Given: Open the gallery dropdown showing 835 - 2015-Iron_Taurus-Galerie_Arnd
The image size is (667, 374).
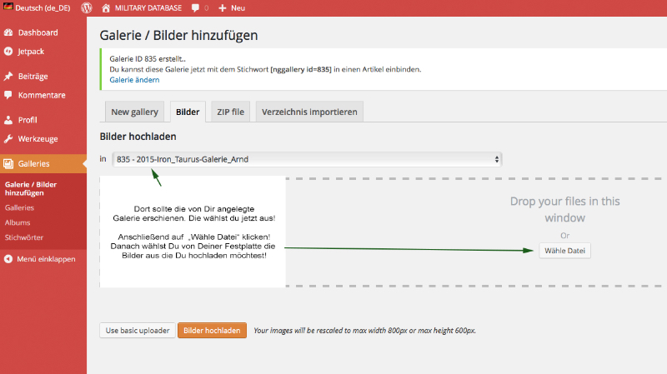Looking at the screenshot, I should 307,159.
